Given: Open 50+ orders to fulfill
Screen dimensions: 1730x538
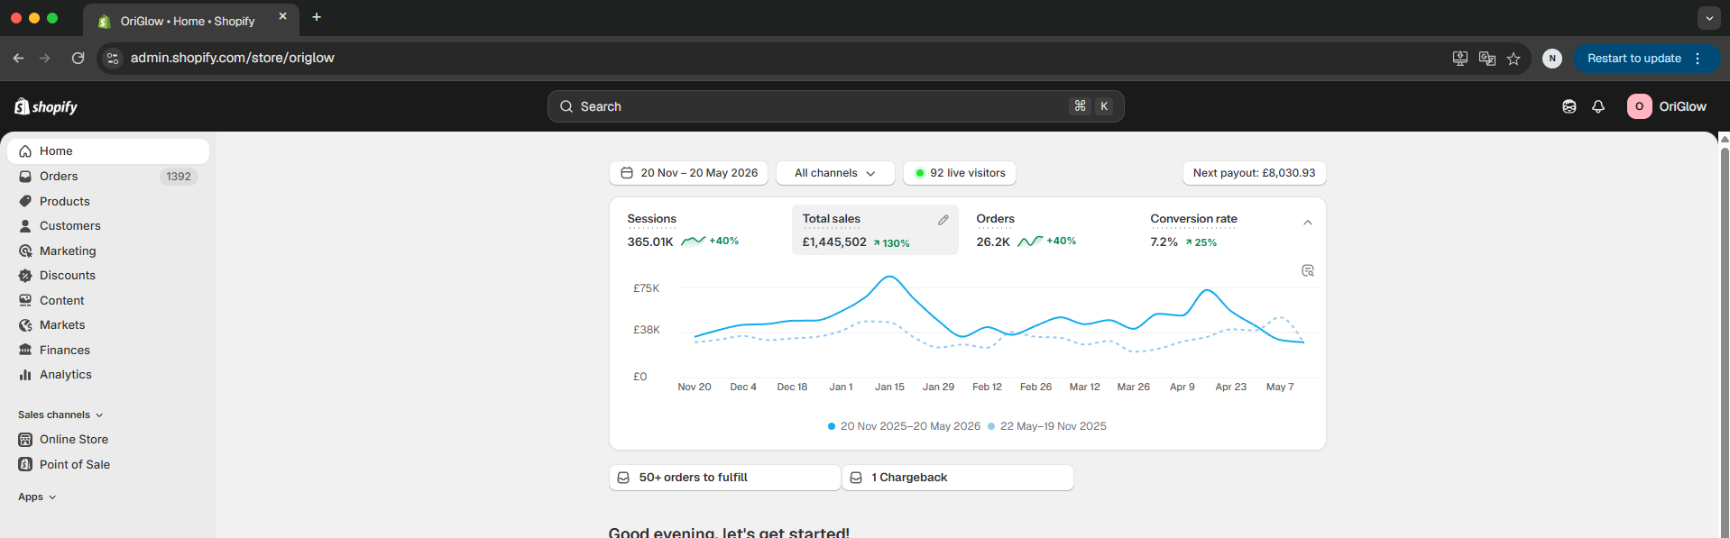Looking at the screenshot, I should point(724,478).
